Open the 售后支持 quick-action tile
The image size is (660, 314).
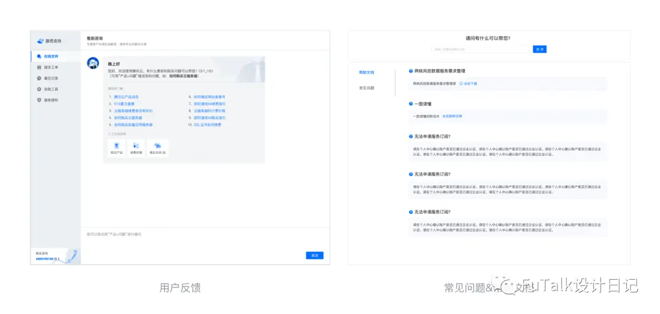coord(158,148)
